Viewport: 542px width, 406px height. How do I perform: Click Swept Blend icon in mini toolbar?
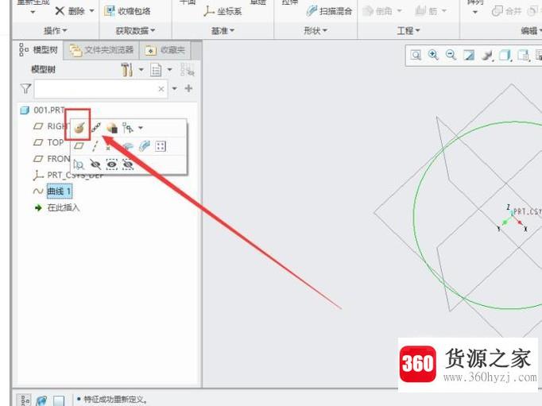144,146
